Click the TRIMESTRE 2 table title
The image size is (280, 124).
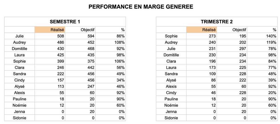click(217, 22)
